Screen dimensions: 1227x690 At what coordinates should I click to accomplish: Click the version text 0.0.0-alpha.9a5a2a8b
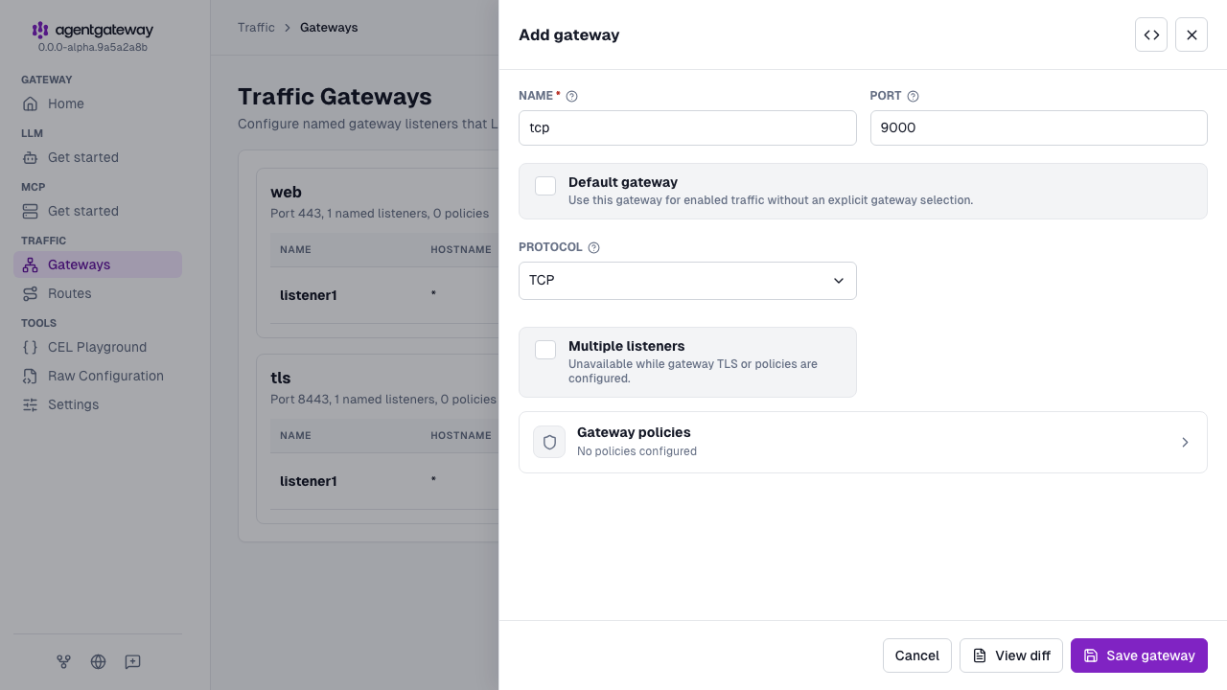[93, 47]
